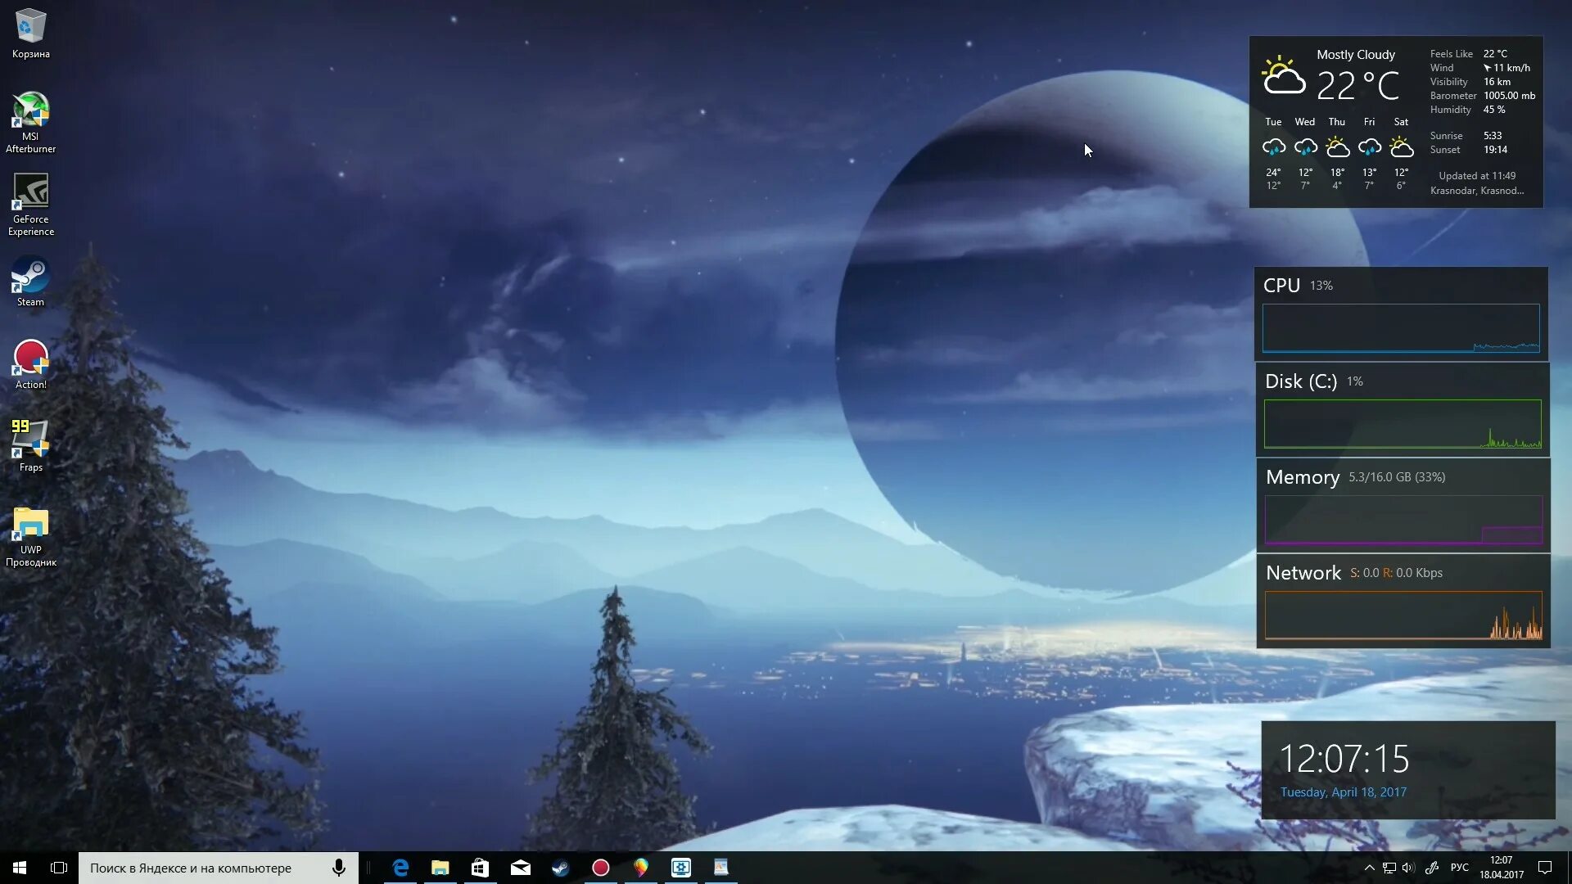Viewport: 1572px width, 884px height.
Task: Click the Edge browser taskbar icon
Action: 400,867
